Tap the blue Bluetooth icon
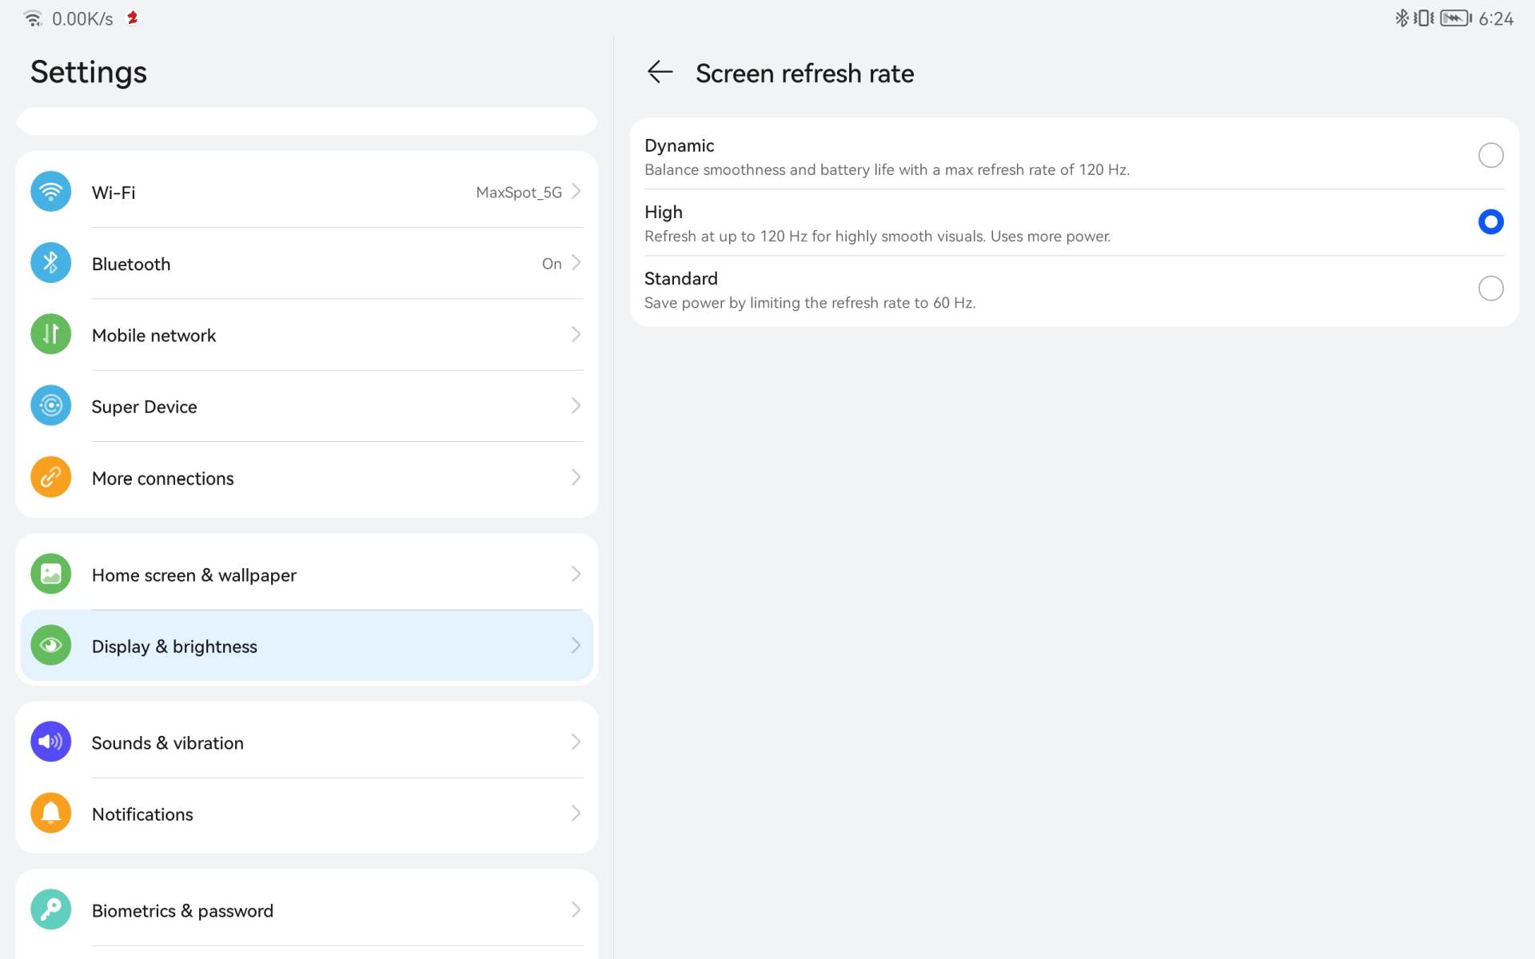This screenshot has width=1535, height=959. pyautogui.click(x=50, y=263)
